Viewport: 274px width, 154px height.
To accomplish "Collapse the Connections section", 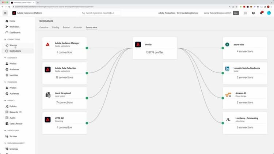I will pyautogui.click(x=5, y=40).
